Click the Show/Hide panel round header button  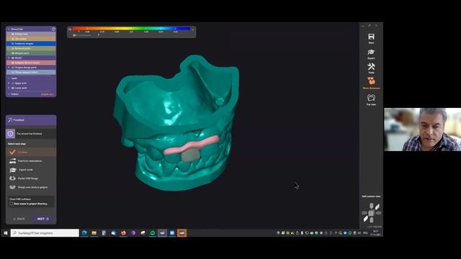pyautogui.click(x=53, y=29)
